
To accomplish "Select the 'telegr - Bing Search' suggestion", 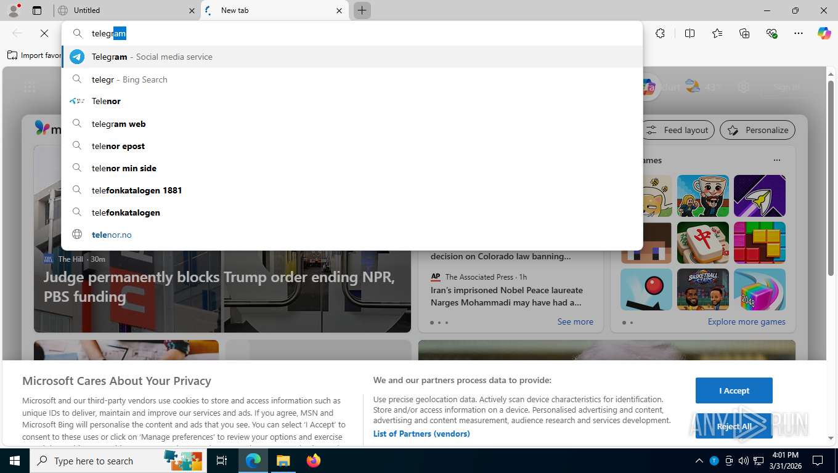I will point(352,79).
